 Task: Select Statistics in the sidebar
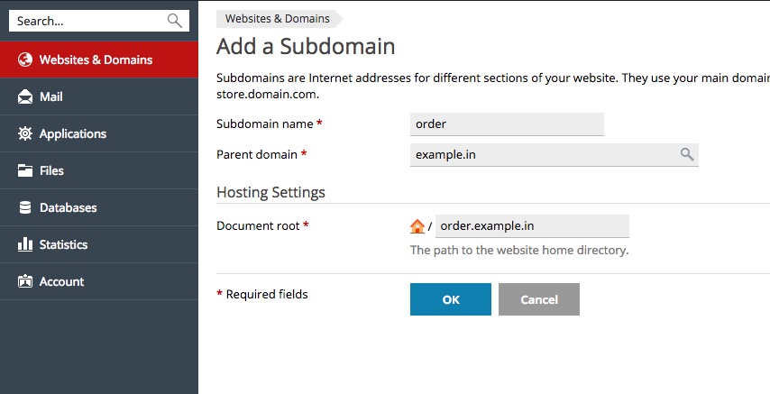(x=99, y=244)
